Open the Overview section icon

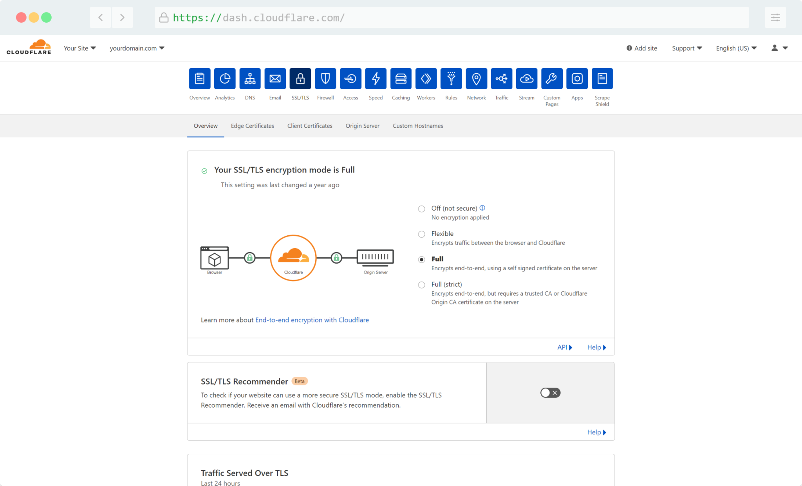[x=199, y=79]
